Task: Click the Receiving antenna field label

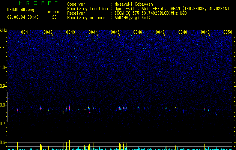Action: pyautogui.click(x=86, y=18)
